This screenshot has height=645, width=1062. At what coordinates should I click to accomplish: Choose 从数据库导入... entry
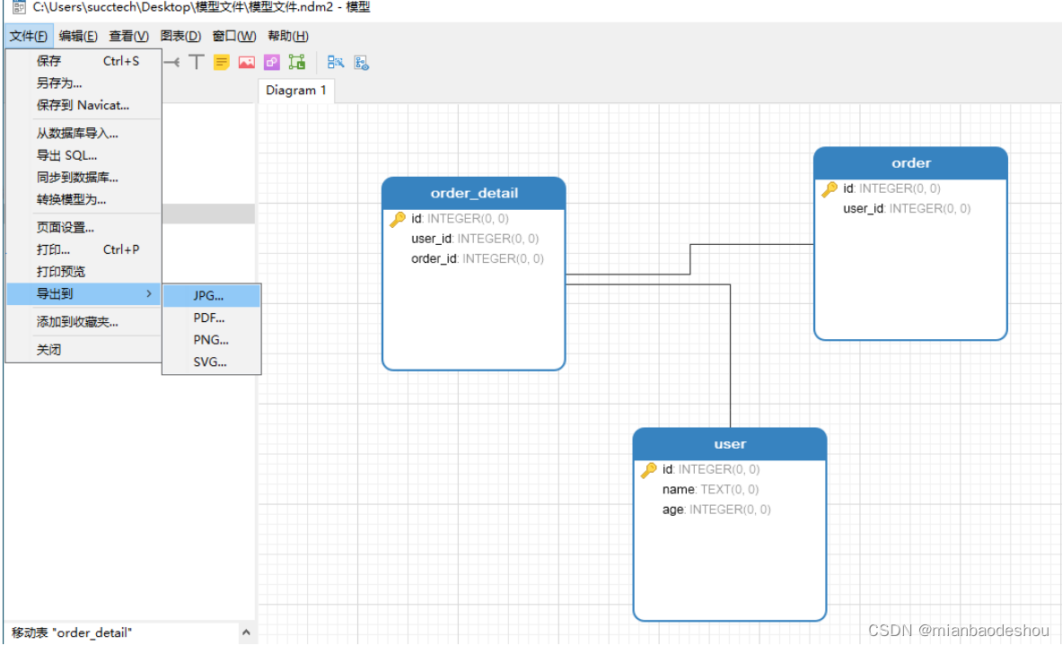(x=83, y=134)
